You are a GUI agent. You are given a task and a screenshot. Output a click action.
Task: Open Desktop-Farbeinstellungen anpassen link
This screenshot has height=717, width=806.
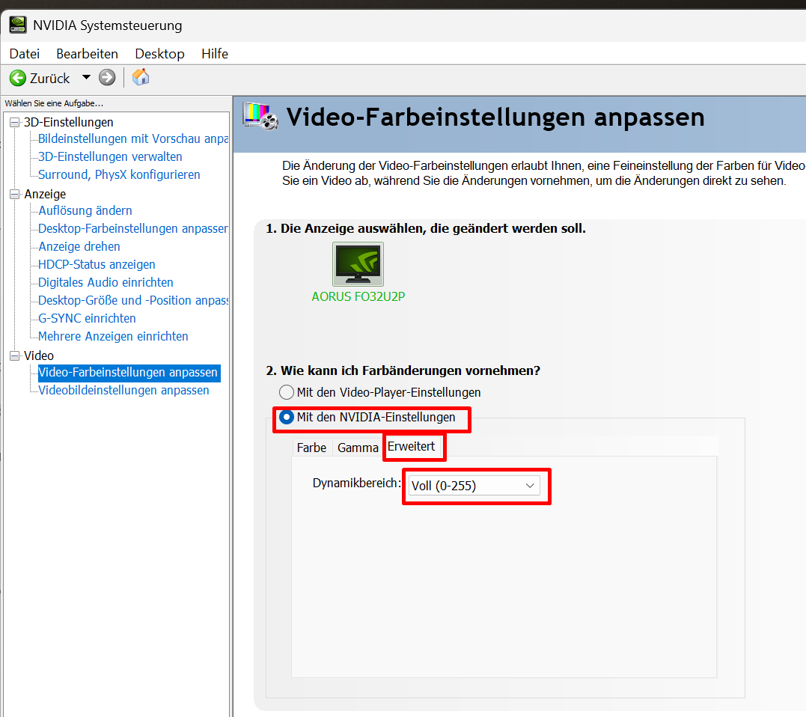(133, 229)
